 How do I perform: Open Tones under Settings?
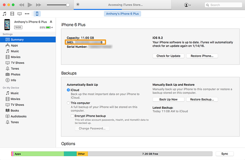coord(28,68)
